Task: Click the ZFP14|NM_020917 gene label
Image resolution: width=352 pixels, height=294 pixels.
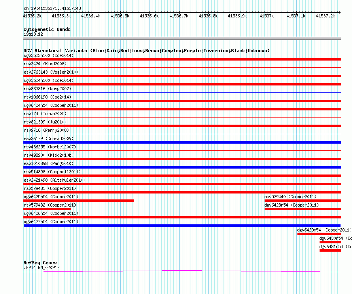Action: click(x=42, y=267)
